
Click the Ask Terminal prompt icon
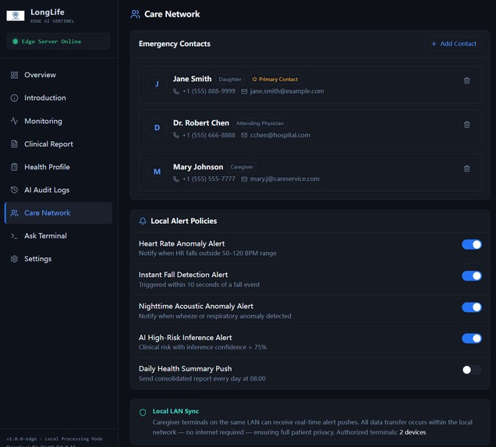tap(14, 236)
